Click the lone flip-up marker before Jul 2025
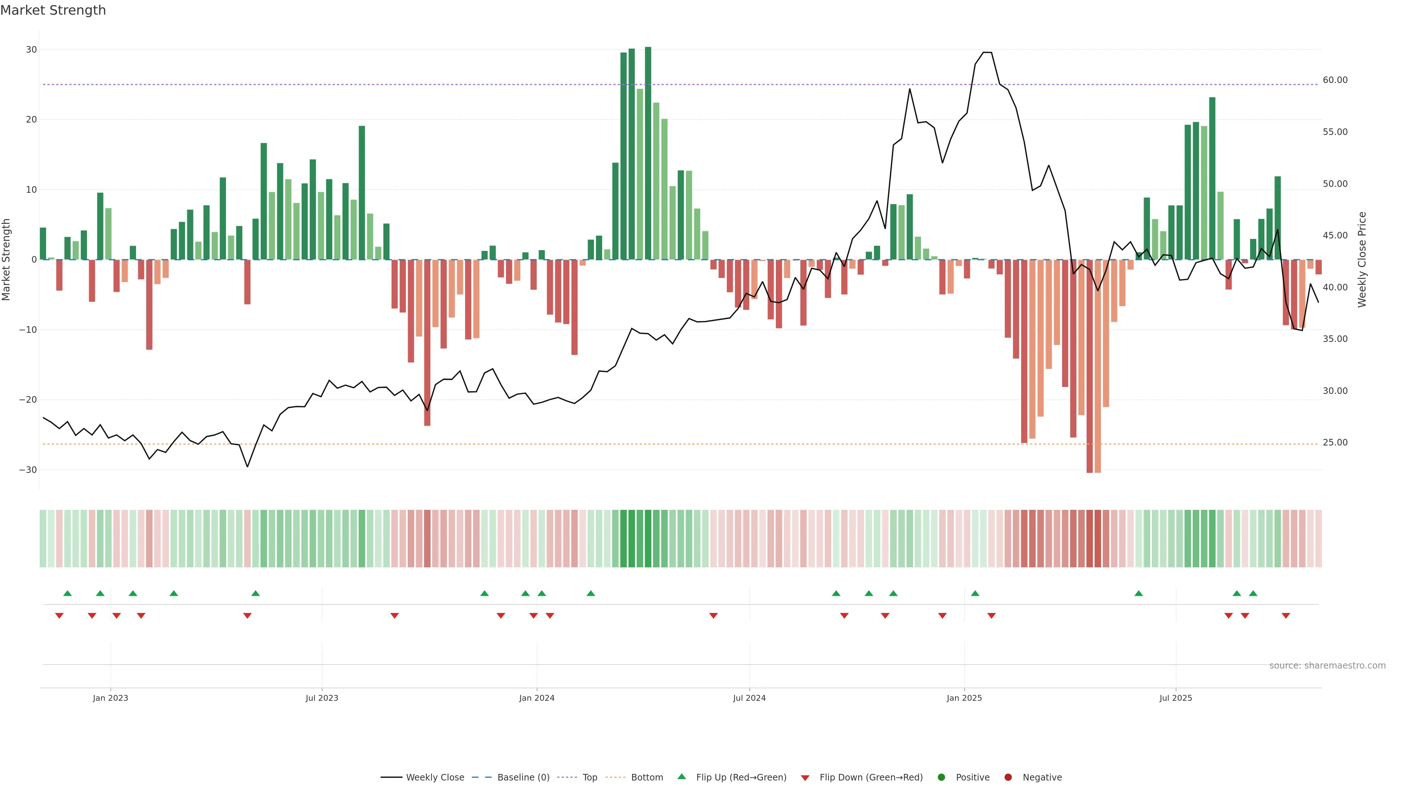This screenshot has width=1404, height=790. tap(1139, 593)
